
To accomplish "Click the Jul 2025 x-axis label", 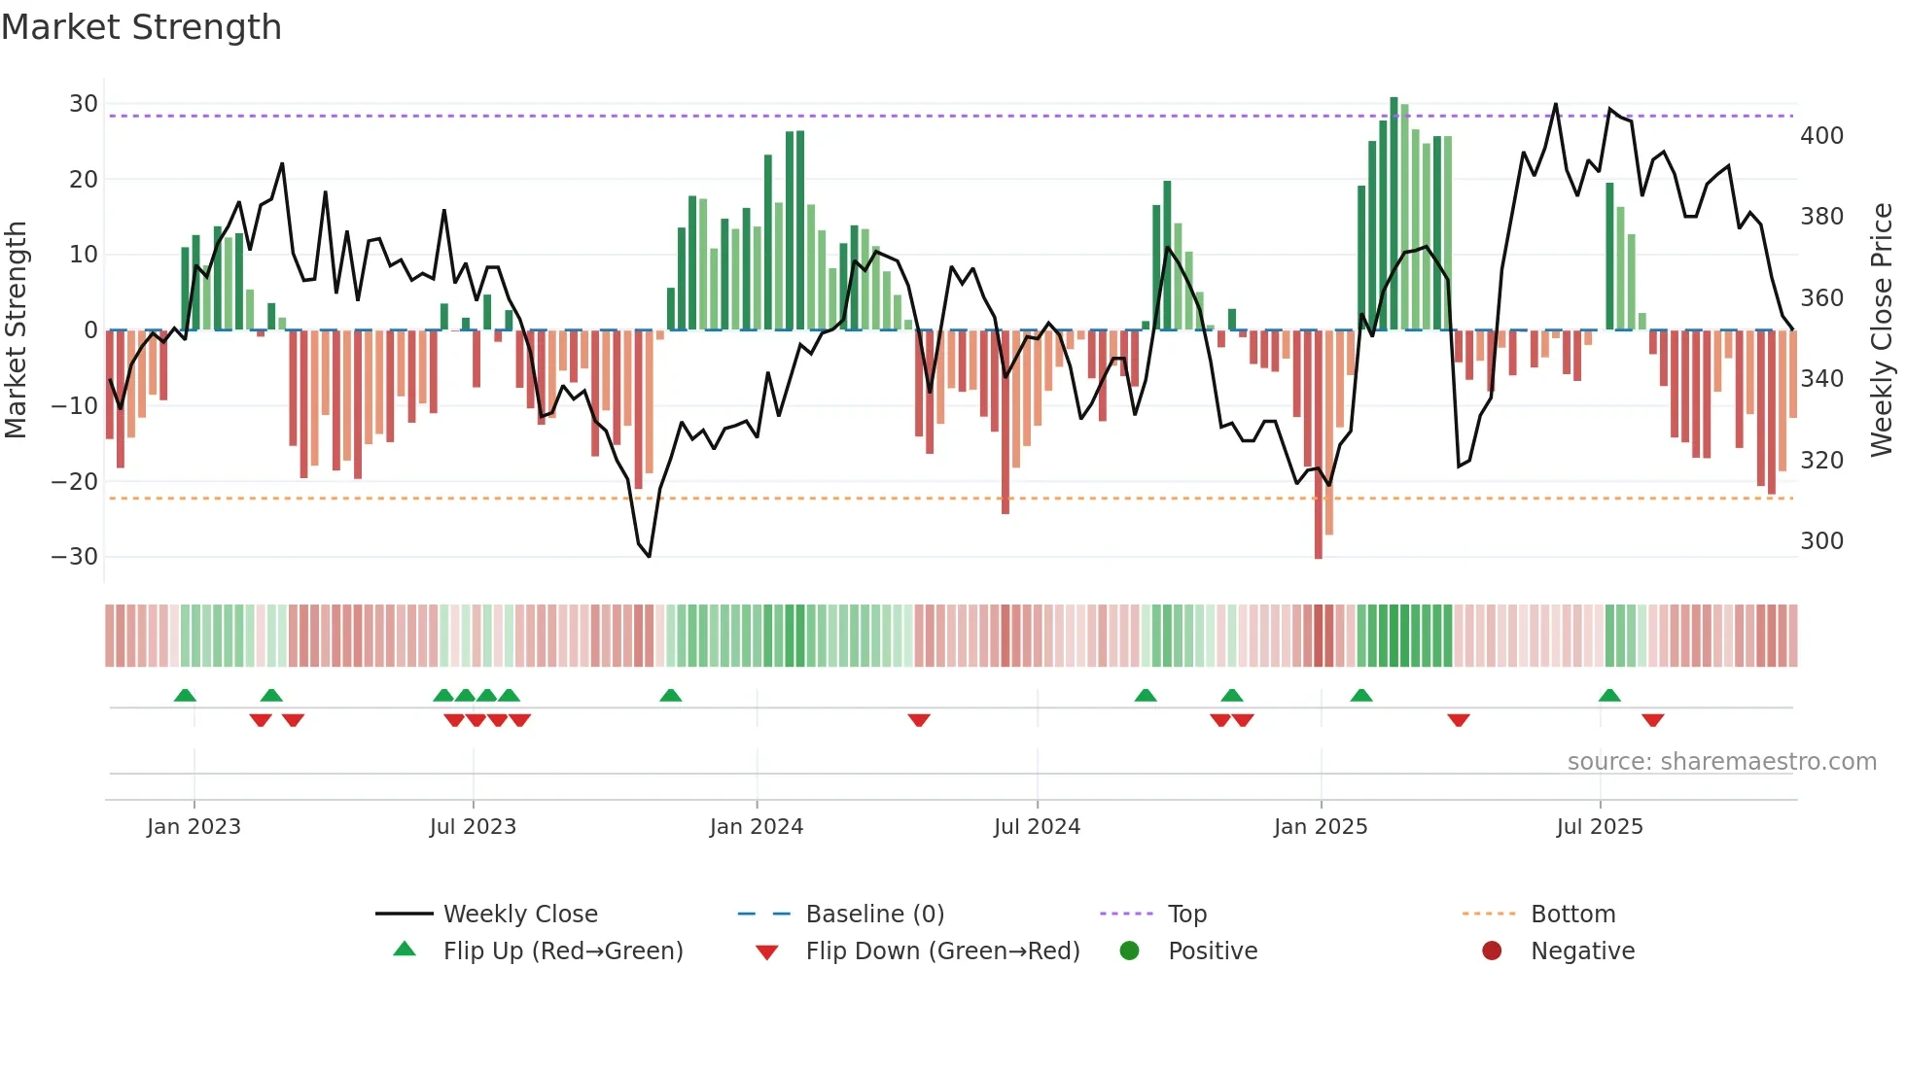I will pos(1599,826).
